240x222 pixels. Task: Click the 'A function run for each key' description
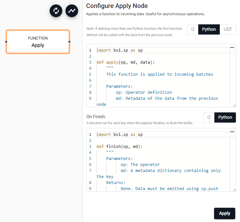(x=140, y=123)
